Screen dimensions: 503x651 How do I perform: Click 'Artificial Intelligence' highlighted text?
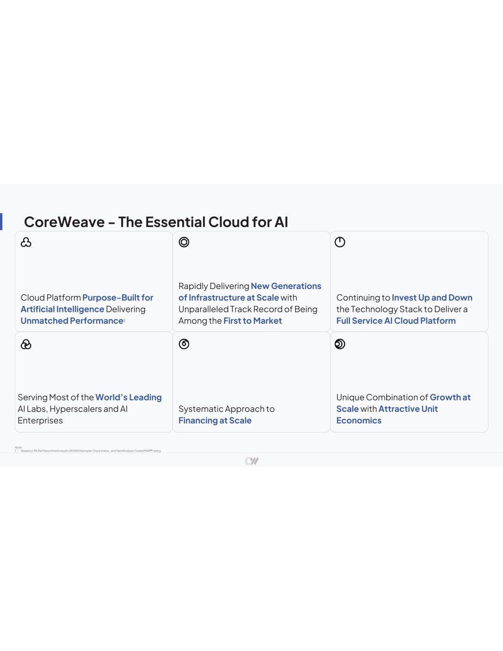click(x=62, y=309)
